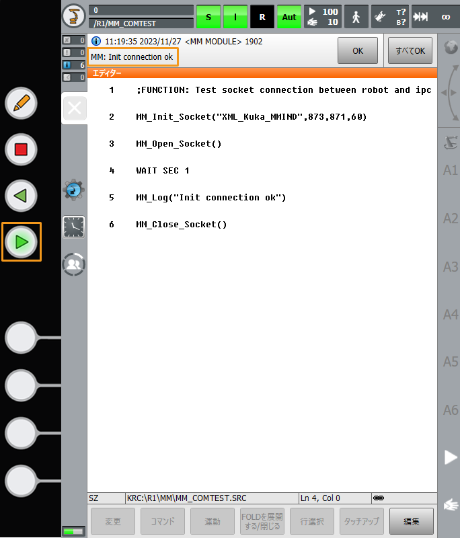Jog axis A4 label
Image resolution: width=460 pixels, height=538 pixels.
[450, 314]
